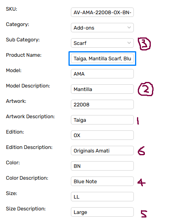Viewport: 187px width, 223px height.
Task: Click the circled number 2 annotation
Action: pyautogui.click(x=146, y=89)
